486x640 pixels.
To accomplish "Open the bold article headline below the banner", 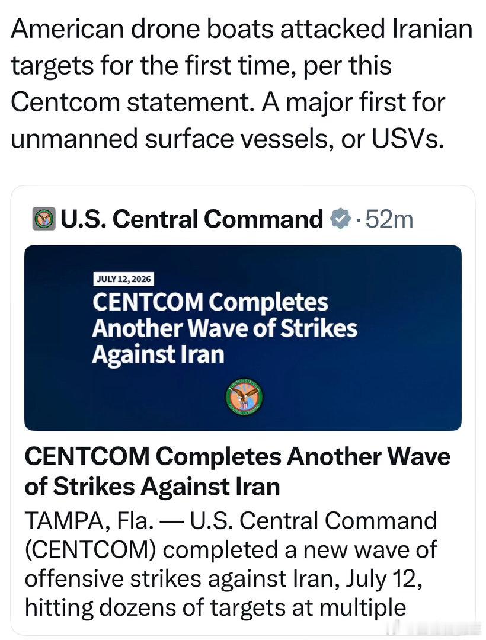I will pyautogui.click(x=238, y=472).
